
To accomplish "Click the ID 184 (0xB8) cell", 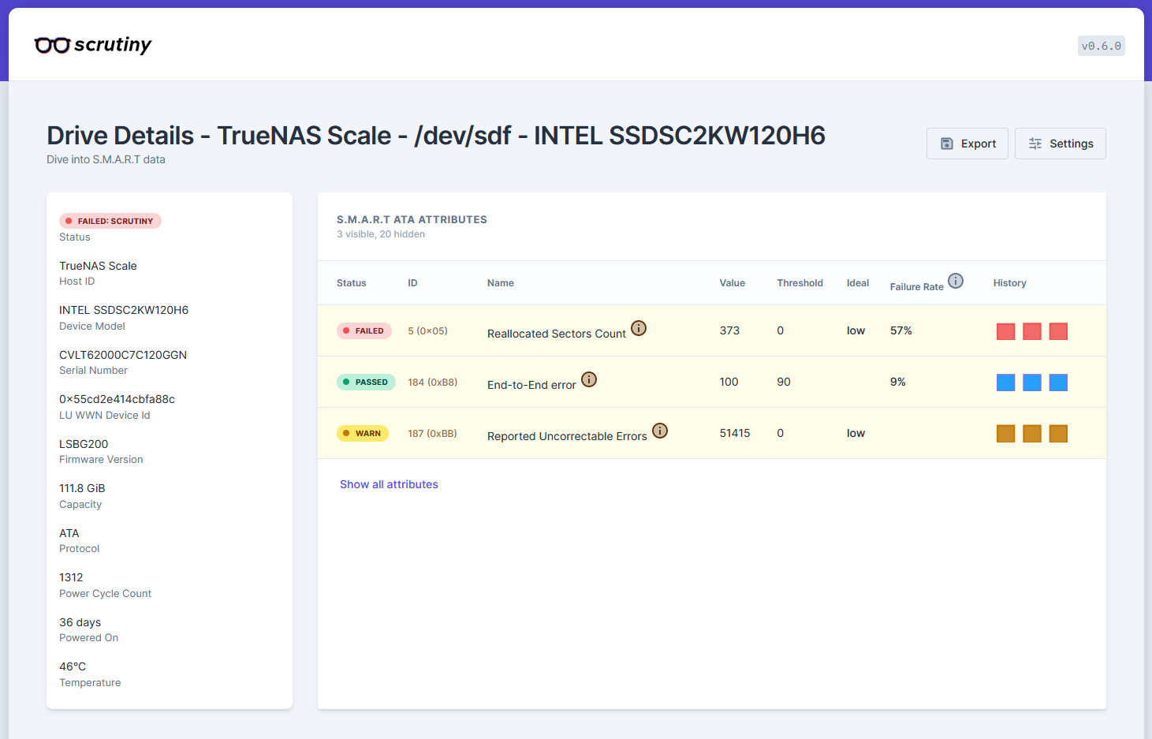I will click(433, 382).
